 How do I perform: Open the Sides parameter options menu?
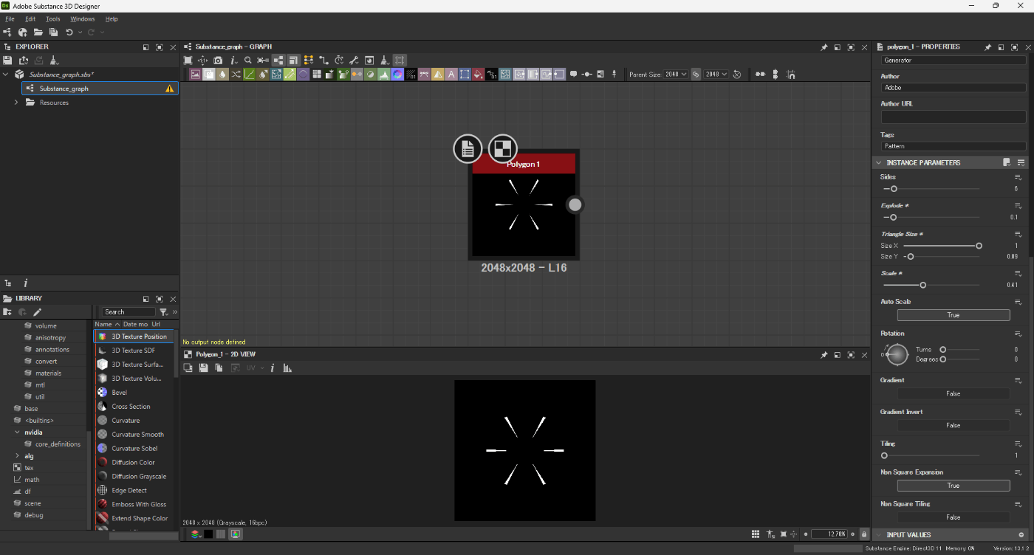(x=1018, y=177)
